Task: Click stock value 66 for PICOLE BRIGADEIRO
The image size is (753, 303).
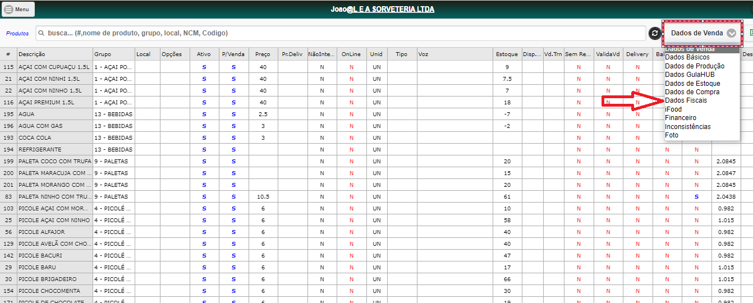Action: coord(507,279)
